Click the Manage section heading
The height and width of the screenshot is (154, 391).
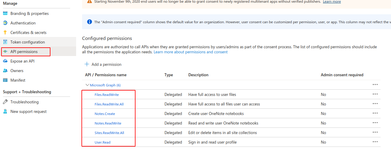[10, 3]
